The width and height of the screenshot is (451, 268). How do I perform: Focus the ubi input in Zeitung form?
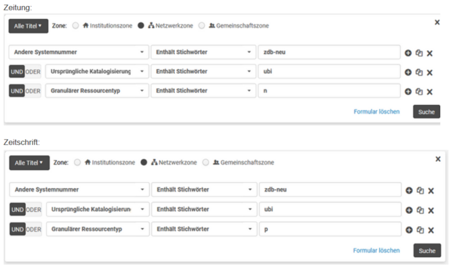point(329,72)
